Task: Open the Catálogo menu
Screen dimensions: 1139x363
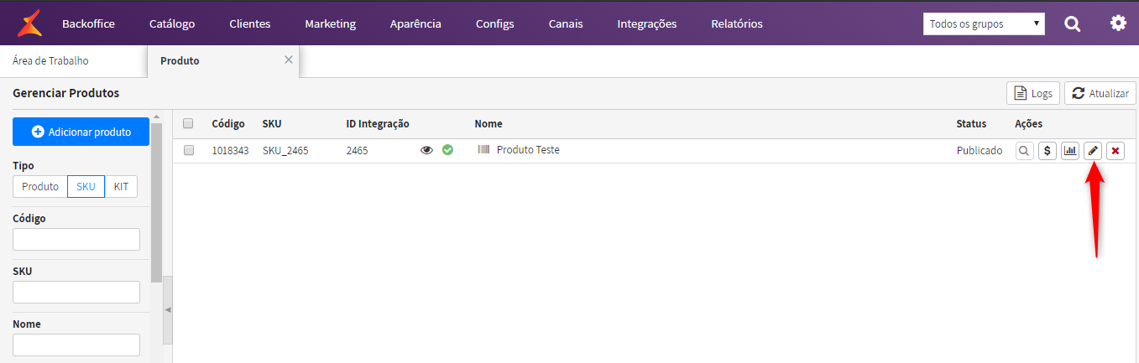Action: click(172, 23)
